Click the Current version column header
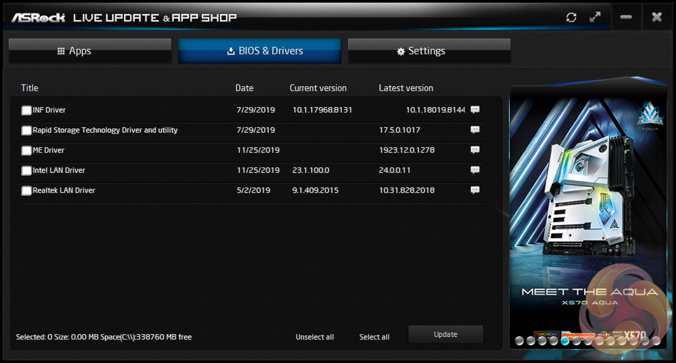The width and height of the screenshot is (676, 363). tap(318, 88)
